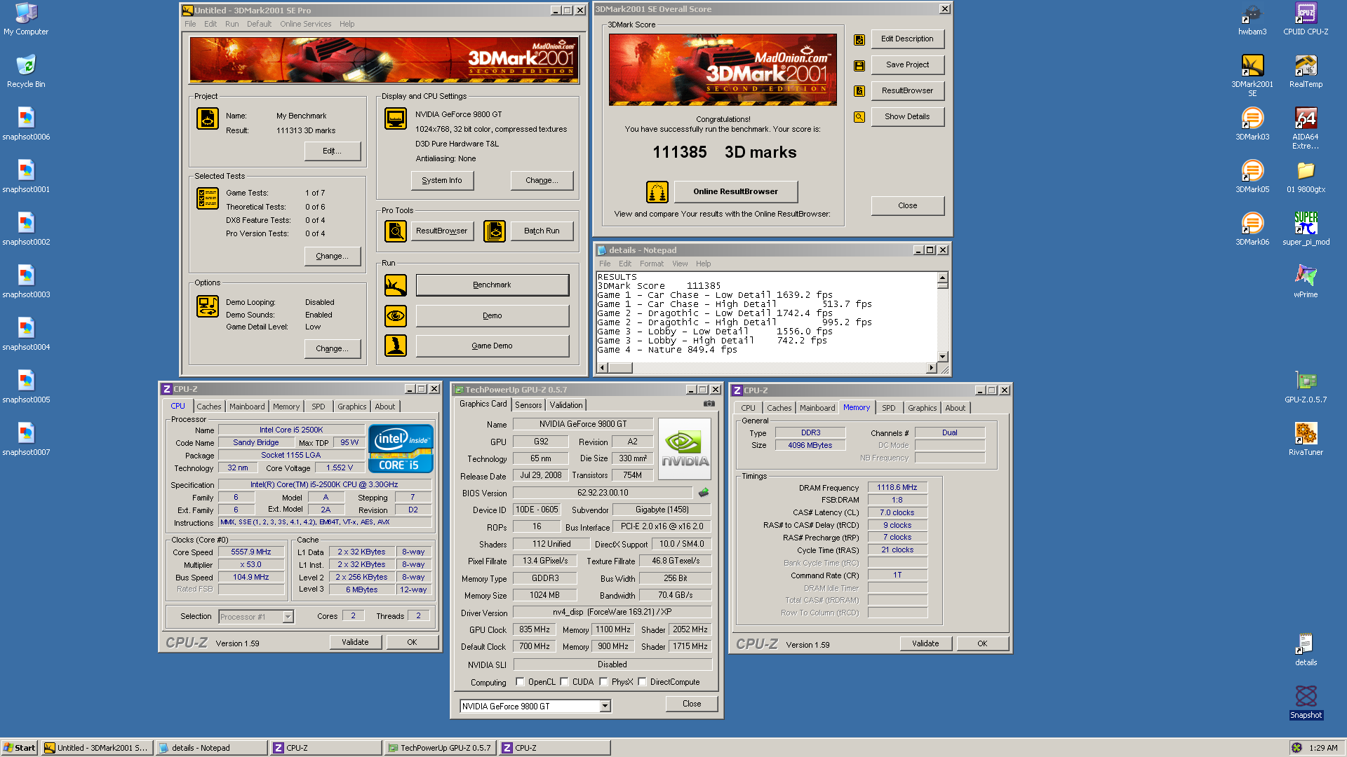This screenshot has height=757, width=1347.
Task: Click the Edit Description button
Action: (x=907, y=39)
